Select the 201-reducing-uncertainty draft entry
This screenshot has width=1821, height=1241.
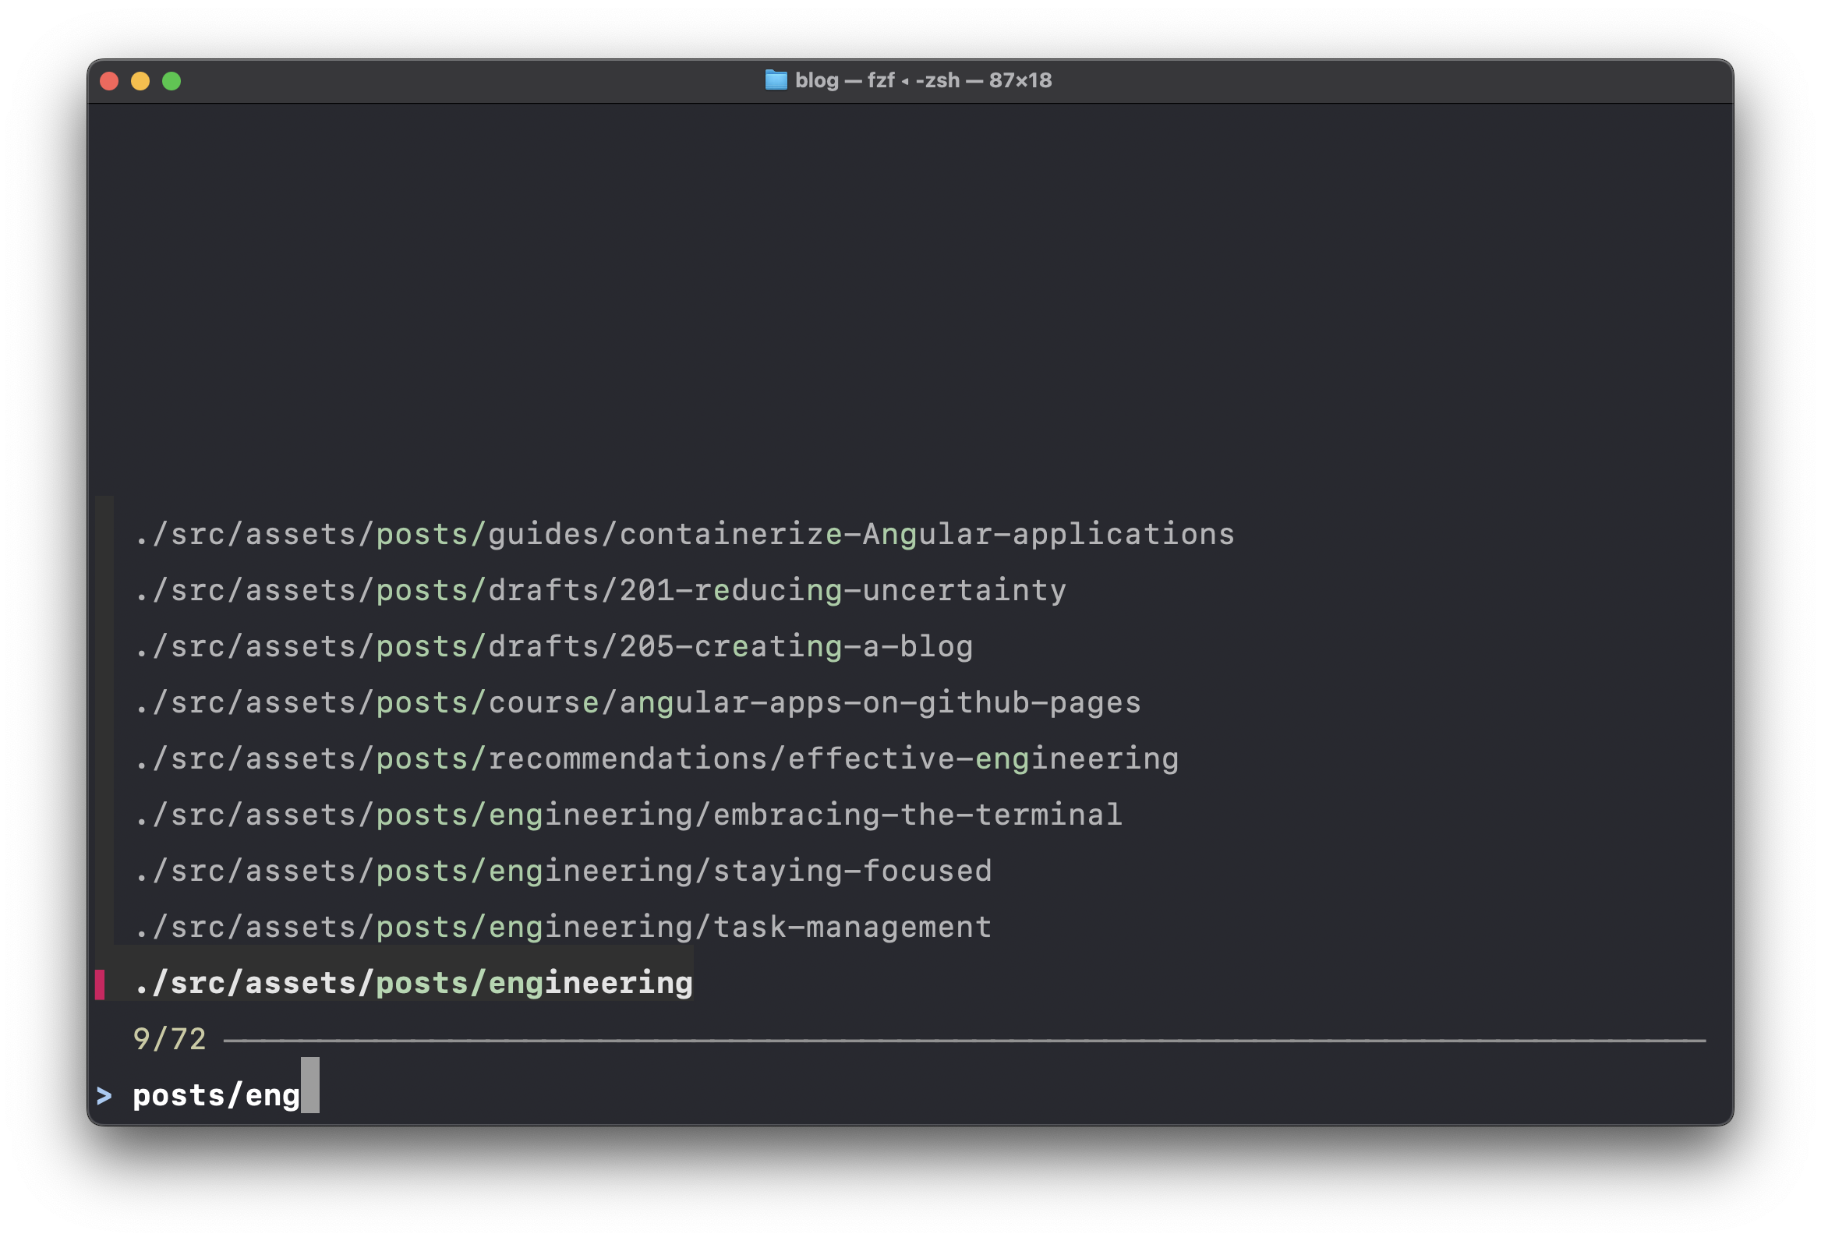tap(600, 591)
